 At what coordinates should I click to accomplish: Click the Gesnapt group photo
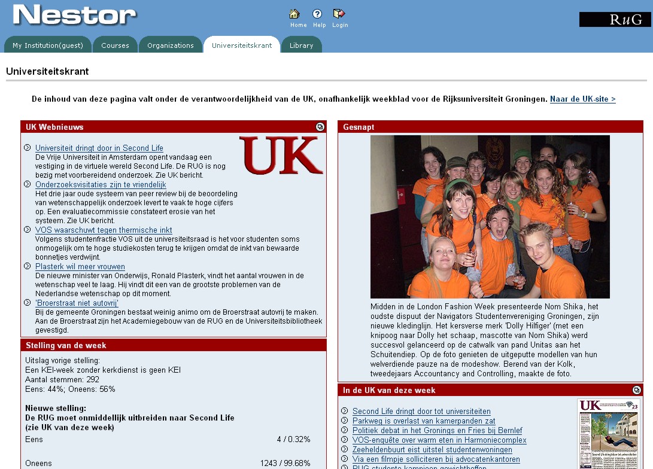click(490, 217)
